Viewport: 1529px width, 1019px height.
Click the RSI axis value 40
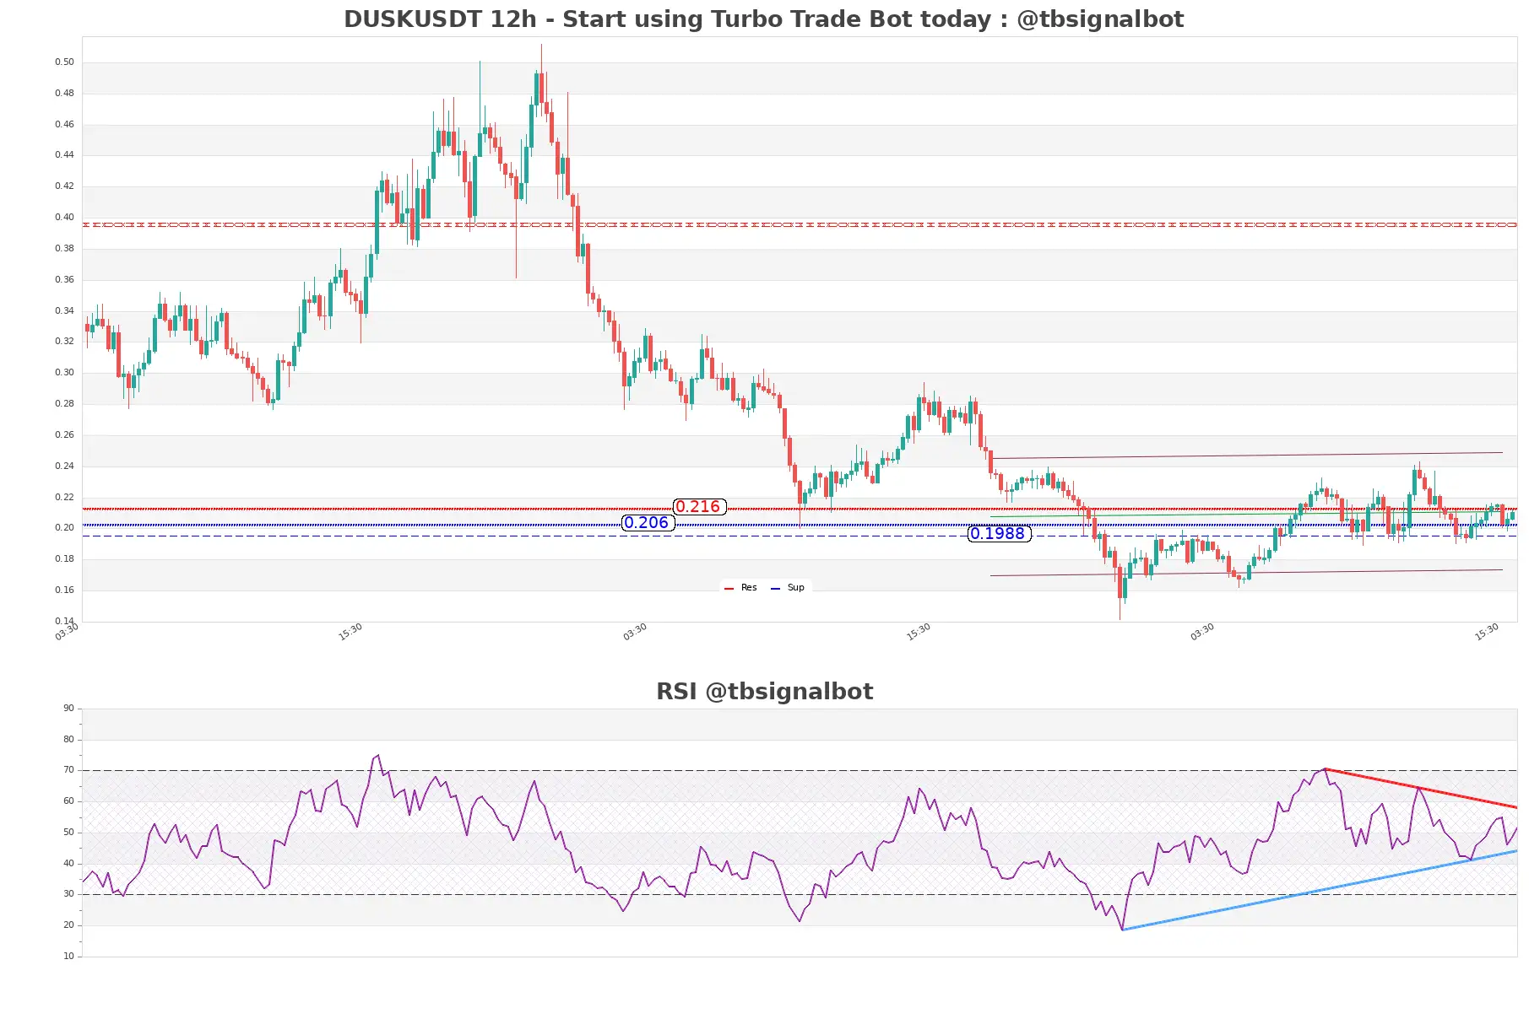coord(68,864)
